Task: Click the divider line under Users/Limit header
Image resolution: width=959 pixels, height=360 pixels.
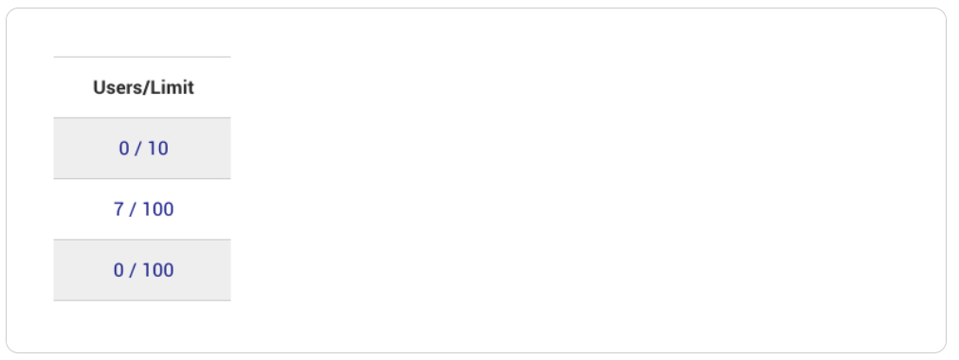Action: [142, 117]
